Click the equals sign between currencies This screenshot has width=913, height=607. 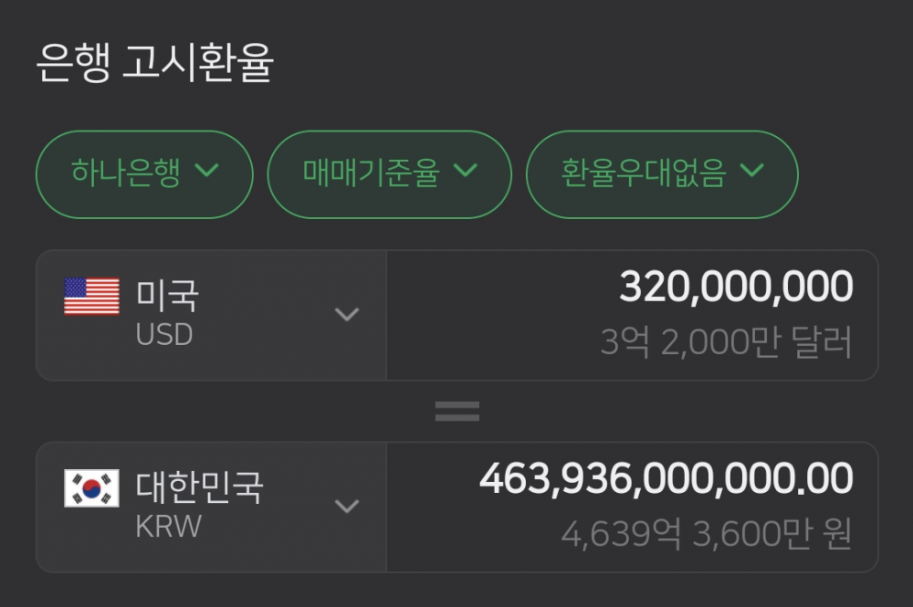(x=456, y=412)
